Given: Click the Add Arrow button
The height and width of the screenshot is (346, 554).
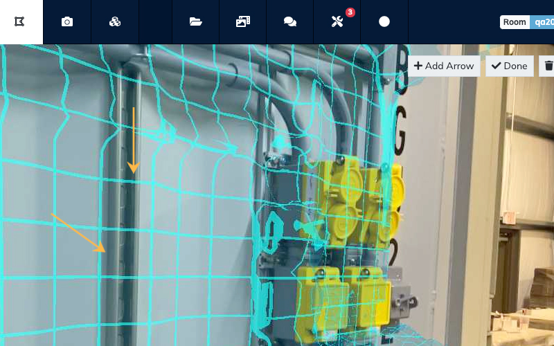Looking at the screenshot, I should (444, 66).
